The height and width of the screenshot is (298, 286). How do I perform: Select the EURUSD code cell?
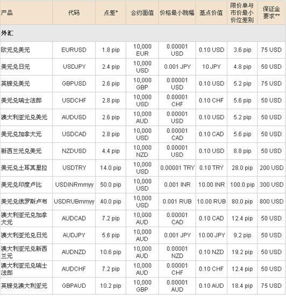[x=74, y=50]
